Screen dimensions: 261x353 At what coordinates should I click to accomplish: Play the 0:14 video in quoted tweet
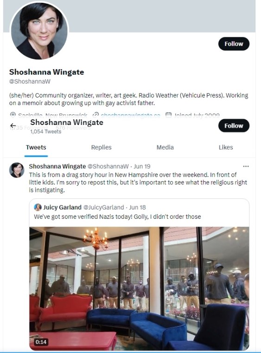(x=139, y=288)
